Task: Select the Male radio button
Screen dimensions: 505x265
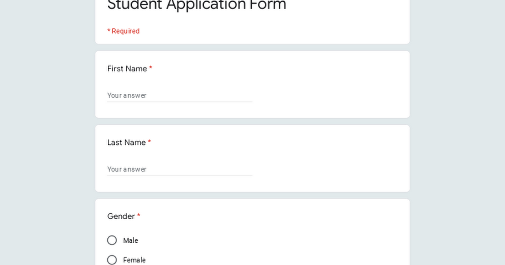Action: 112,240
